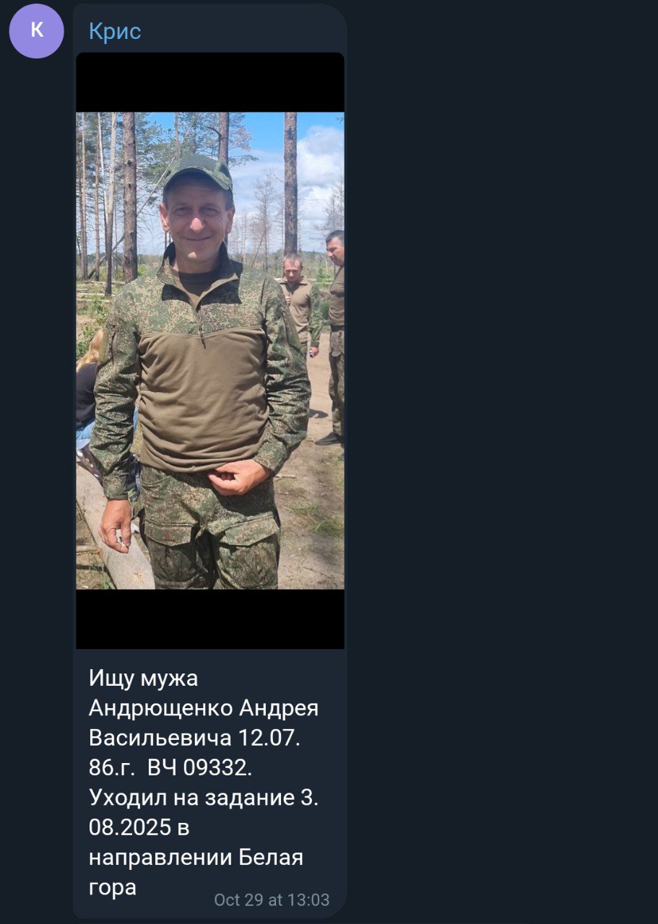Open the attached photo in full view
The height and width of the screenshot is (924, 658).
pos(210,351)
